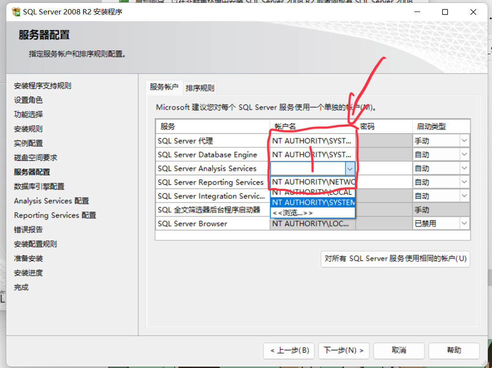Open startup type dropdown for SQL Server Browser
492x368 pixels.
tap(464, 224)
